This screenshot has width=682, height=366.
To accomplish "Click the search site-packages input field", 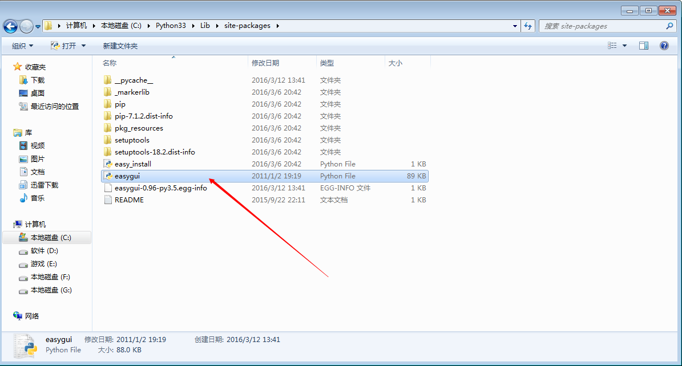I will (x=601, y=26).
